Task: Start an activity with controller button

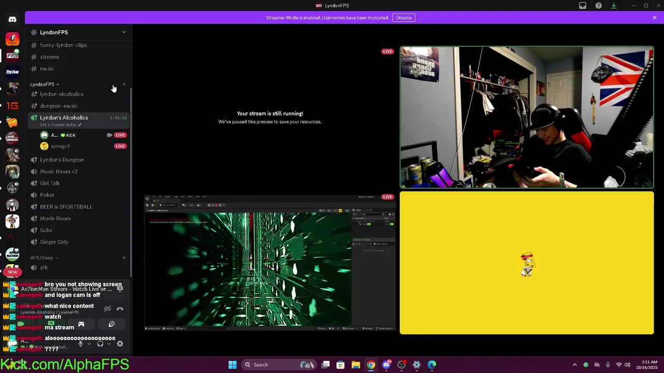Action: pyautogui.click(x=81, y=324)
